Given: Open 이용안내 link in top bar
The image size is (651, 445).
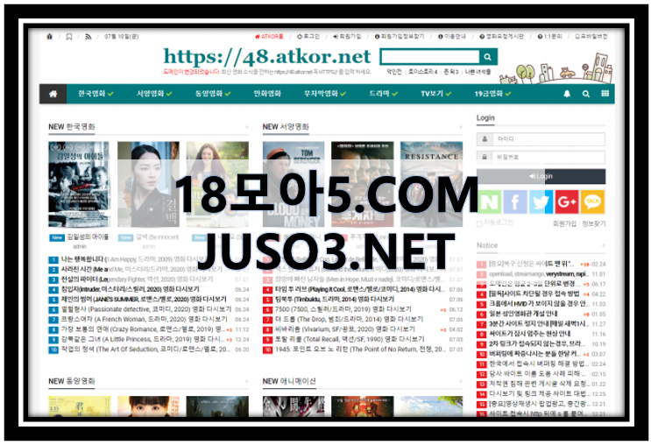Looking at the screenshot, I should pos(452,37).
